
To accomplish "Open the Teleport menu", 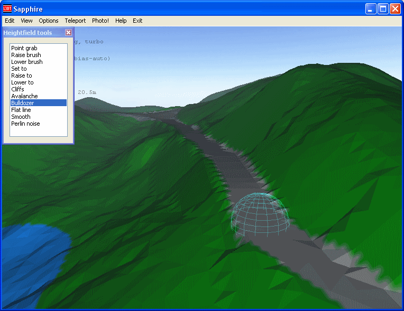I will [75, 21].
